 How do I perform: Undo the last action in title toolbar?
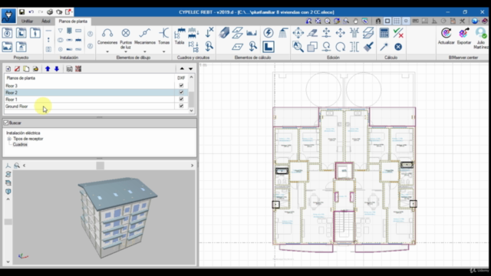tap(31, 12)
